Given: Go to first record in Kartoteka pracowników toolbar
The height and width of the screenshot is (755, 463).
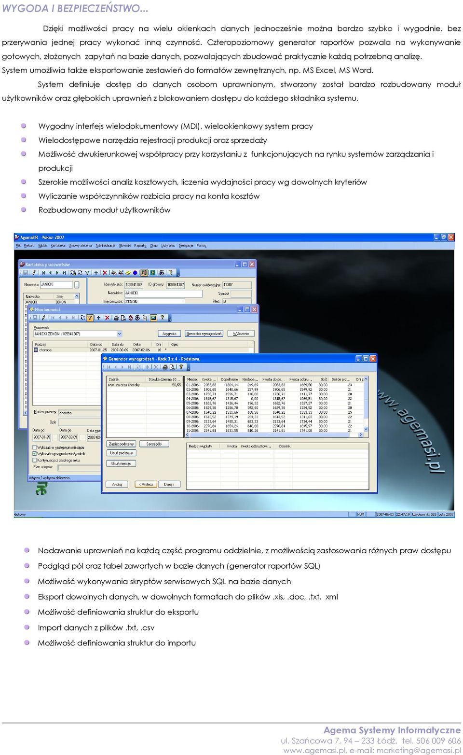Looking at the screenshot, I should (43, 273).
